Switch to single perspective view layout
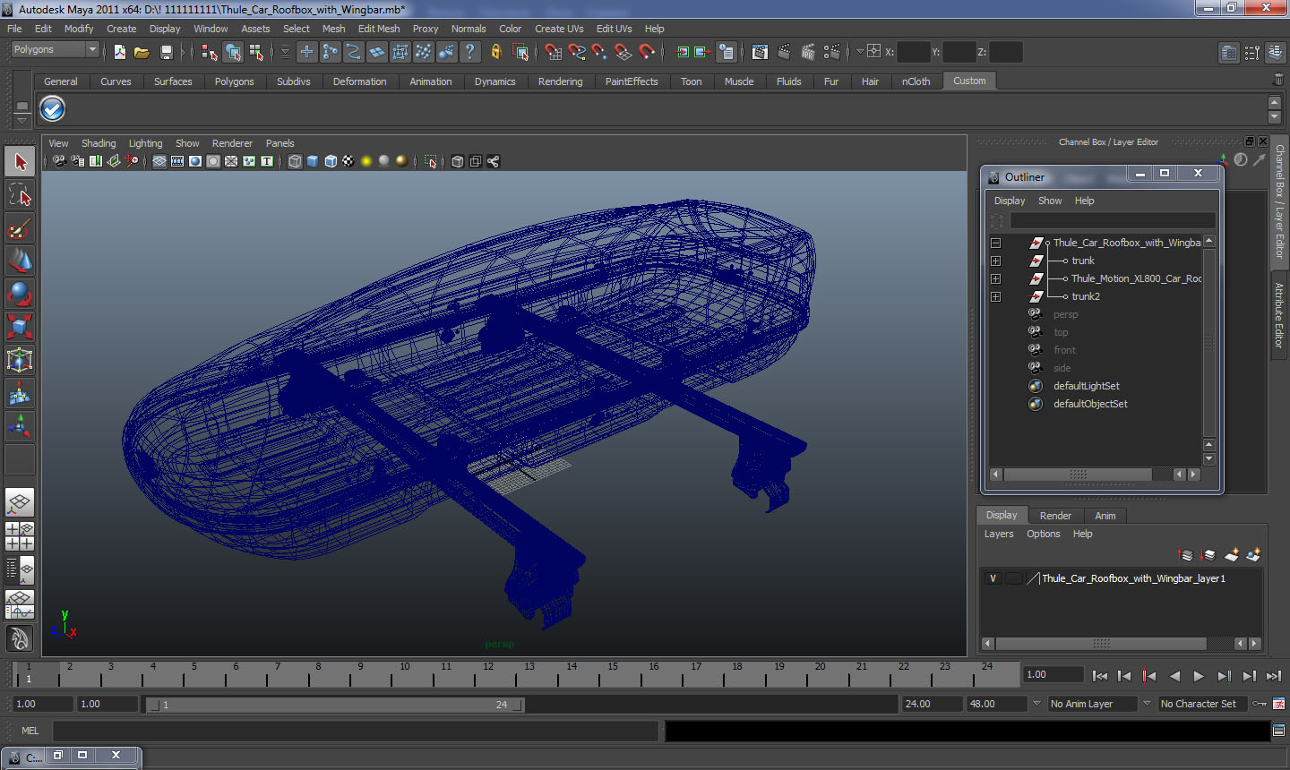This screenshot has height=770, width=1290. [20, 502]
